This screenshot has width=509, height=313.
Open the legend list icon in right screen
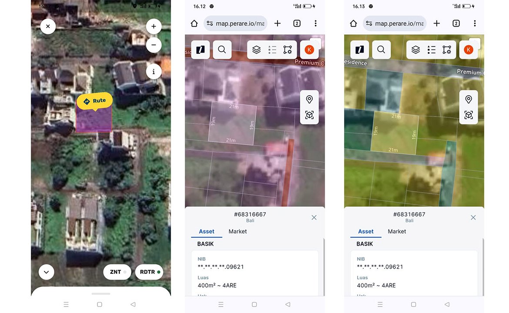[x=431, y=50]
